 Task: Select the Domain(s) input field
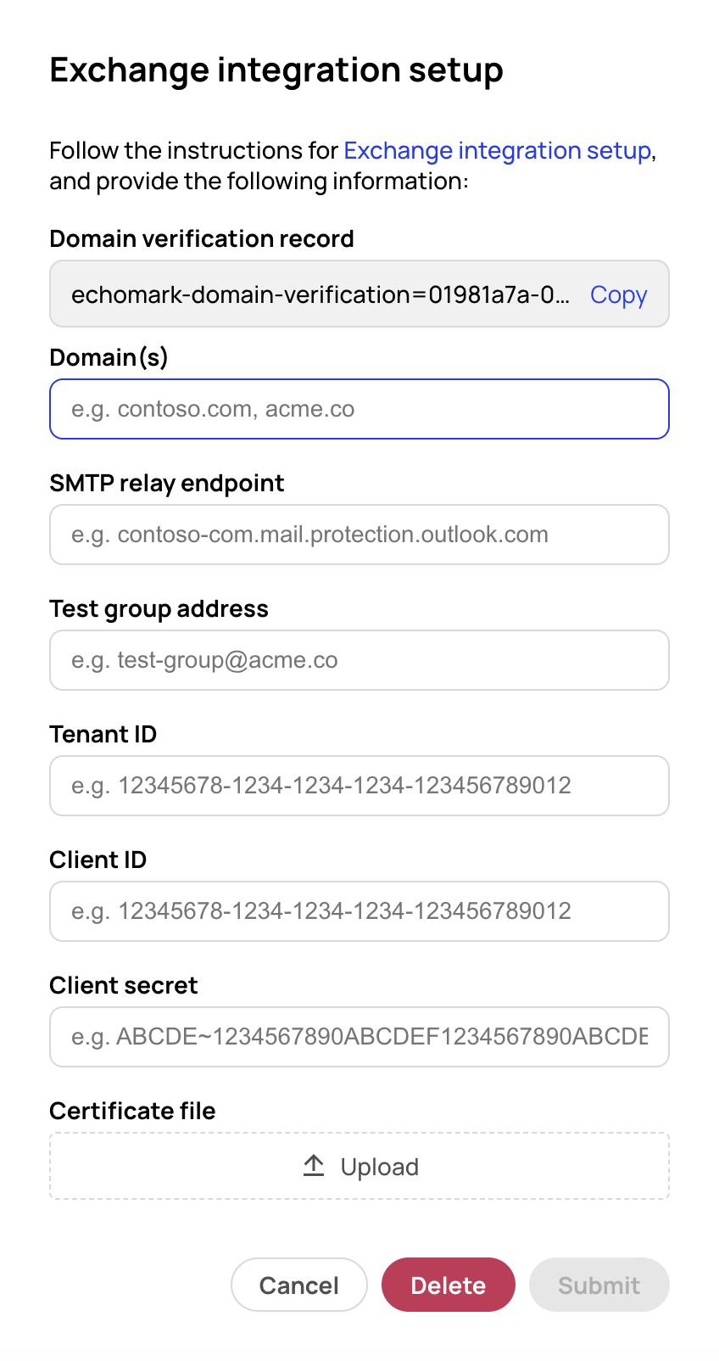tap(359, 408)
